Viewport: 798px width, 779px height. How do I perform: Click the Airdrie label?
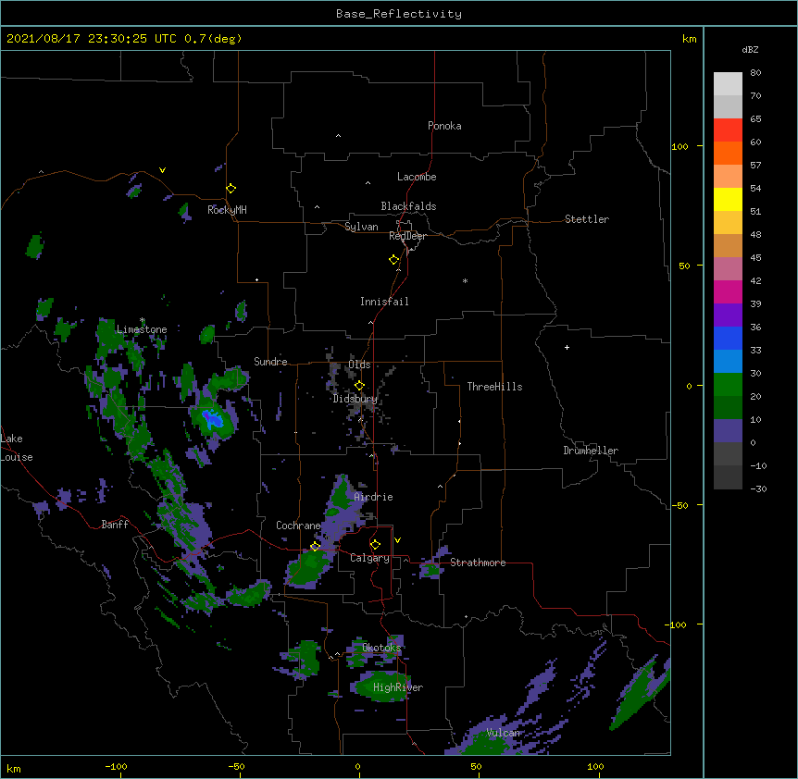coord(373,497)
